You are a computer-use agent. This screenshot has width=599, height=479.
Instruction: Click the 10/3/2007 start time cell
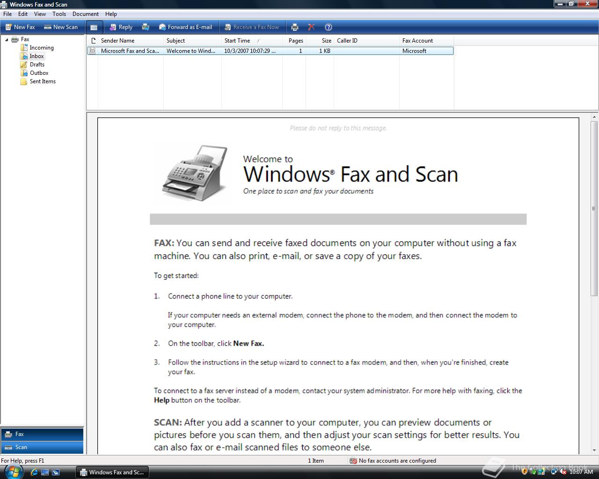pos(250,51)
